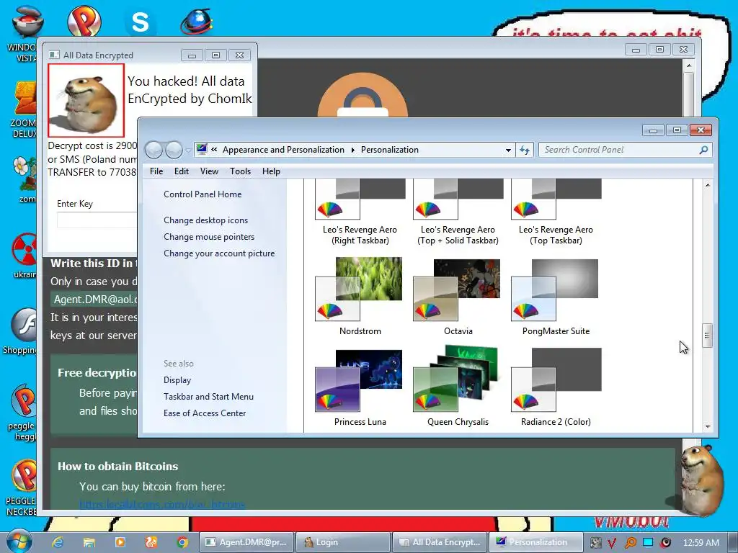Apply the Nordstrom theme

pos(360,297)
